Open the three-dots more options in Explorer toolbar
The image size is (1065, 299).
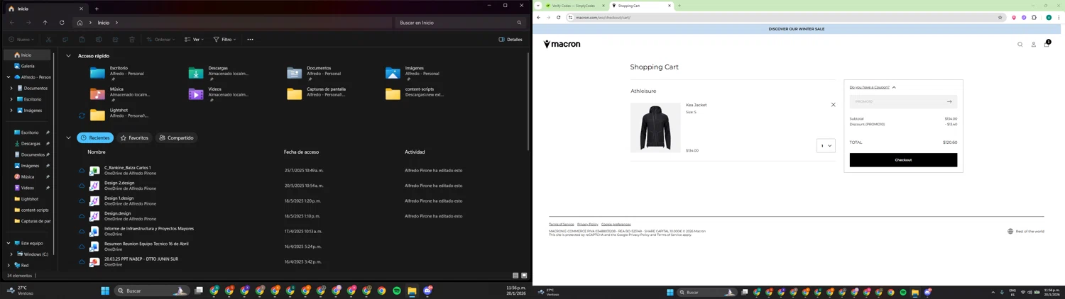click(250, 40)
